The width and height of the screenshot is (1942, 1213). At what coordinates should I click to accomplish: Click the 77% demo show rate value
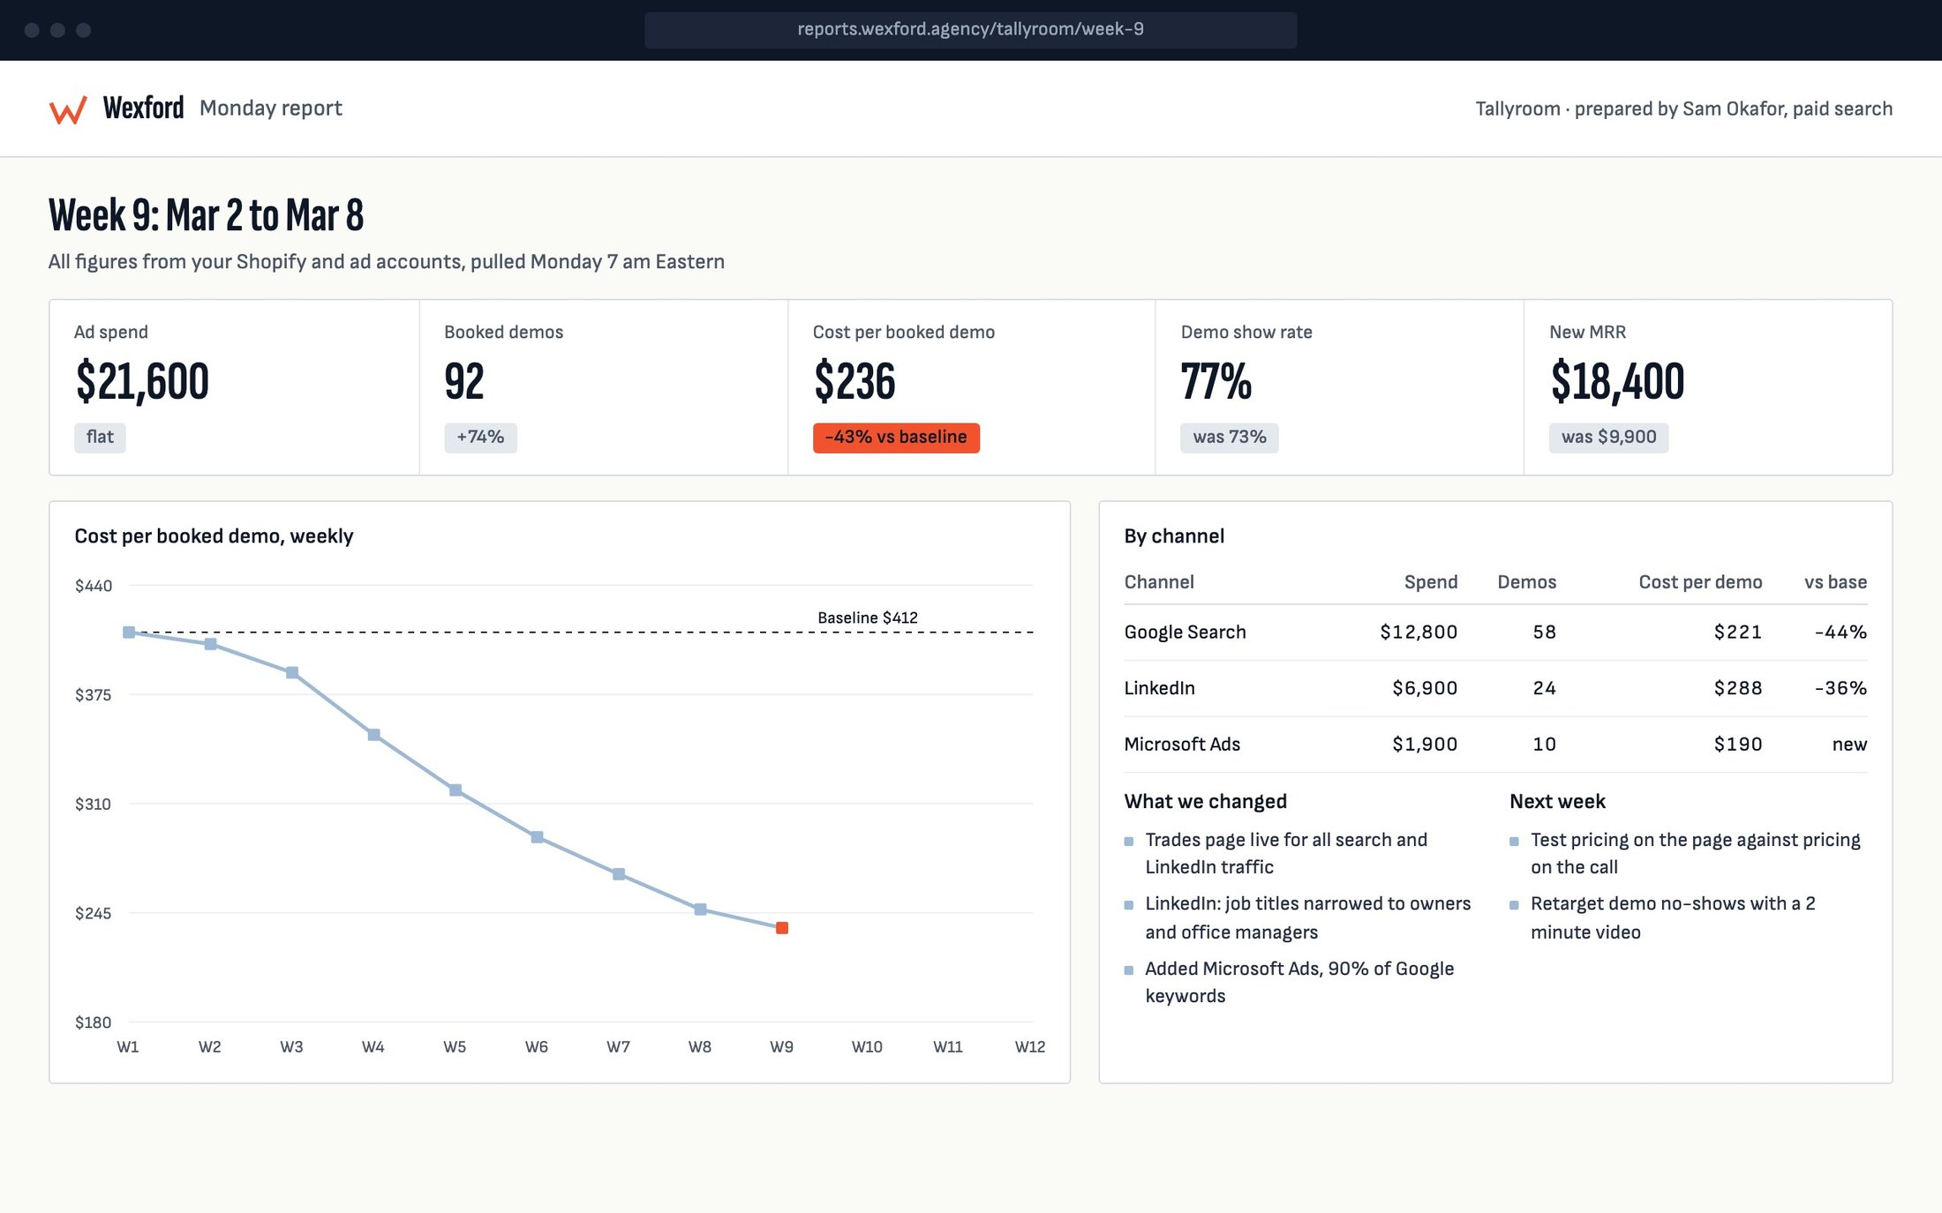pyautogui.click(x=1216, y=381)
